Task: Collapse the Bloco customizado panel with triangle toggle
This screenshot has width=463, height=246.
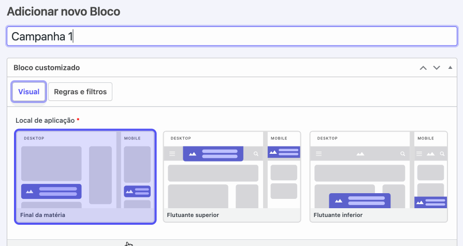Action: pos(450,68)
